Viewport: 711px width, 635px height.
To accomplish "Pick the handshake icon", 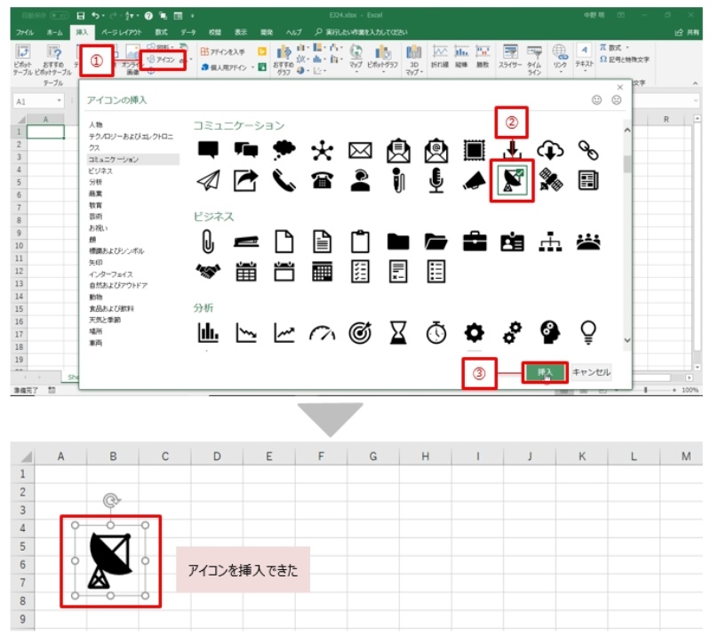I will pyautogui.click(x=208, y=271).
